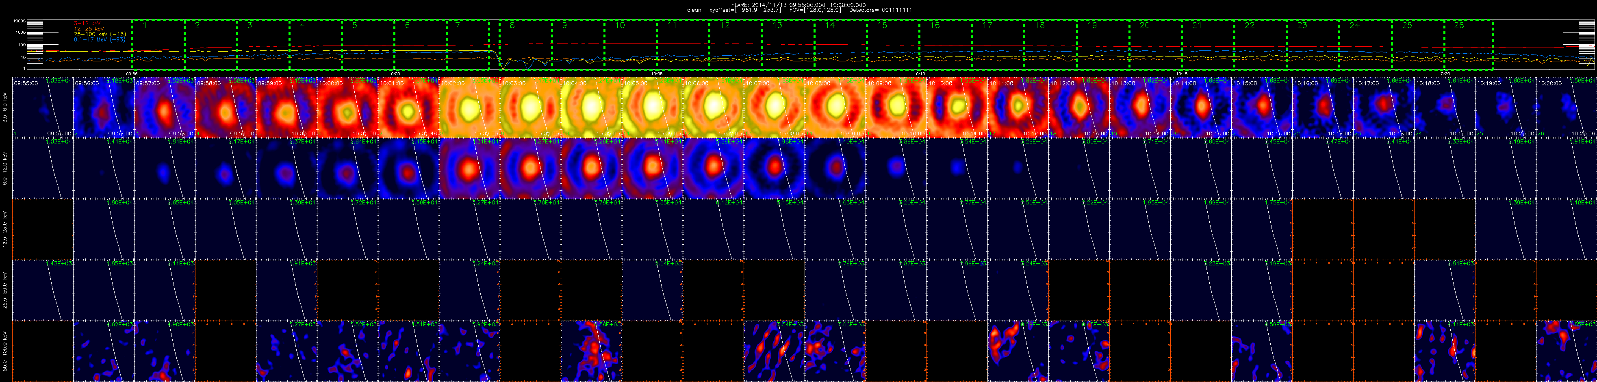Select the 6.0-12.0 keV image at 09:58:00 column
Screen dimensions: 1597x382
(226, 168)
